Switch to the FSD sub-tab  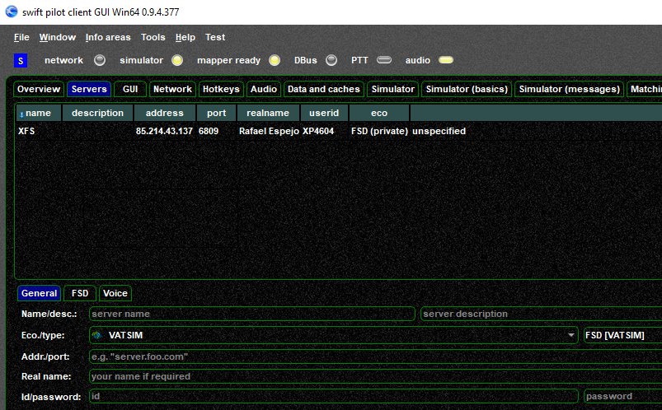pos(80,293)
